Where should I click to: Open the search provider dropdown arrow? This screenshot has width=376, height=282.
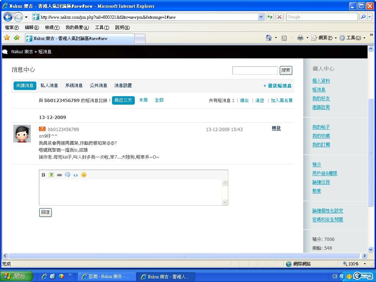pyautogui.click(x=370, y=17)
